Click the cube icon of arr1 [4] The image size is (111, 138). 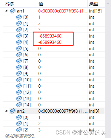pyautogui.click(x=19, y=42)
